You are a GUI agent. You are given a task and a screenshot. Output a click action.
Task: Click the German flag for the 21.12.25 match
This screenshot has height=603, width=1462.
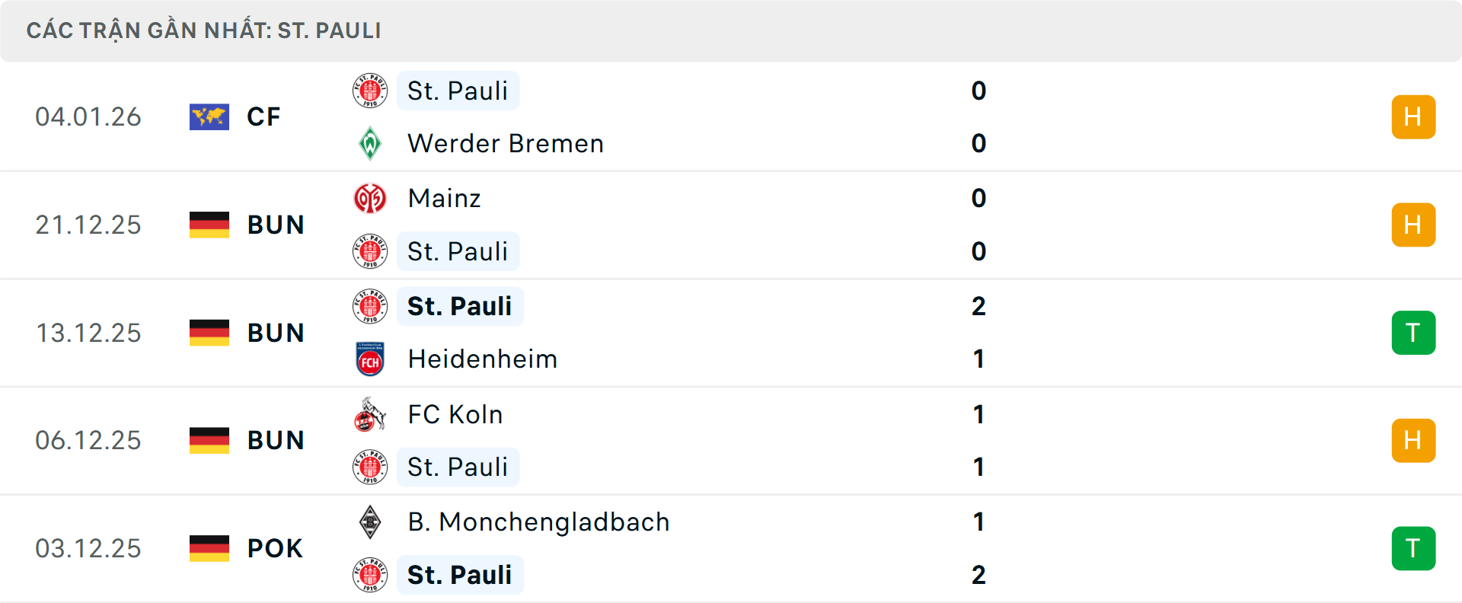(209, 225)
